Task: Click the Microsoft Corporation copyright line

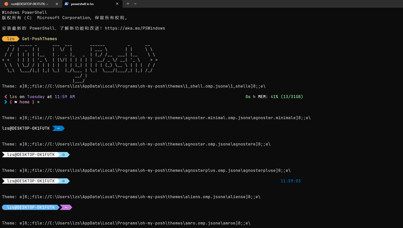Action: tap(65, 18)
